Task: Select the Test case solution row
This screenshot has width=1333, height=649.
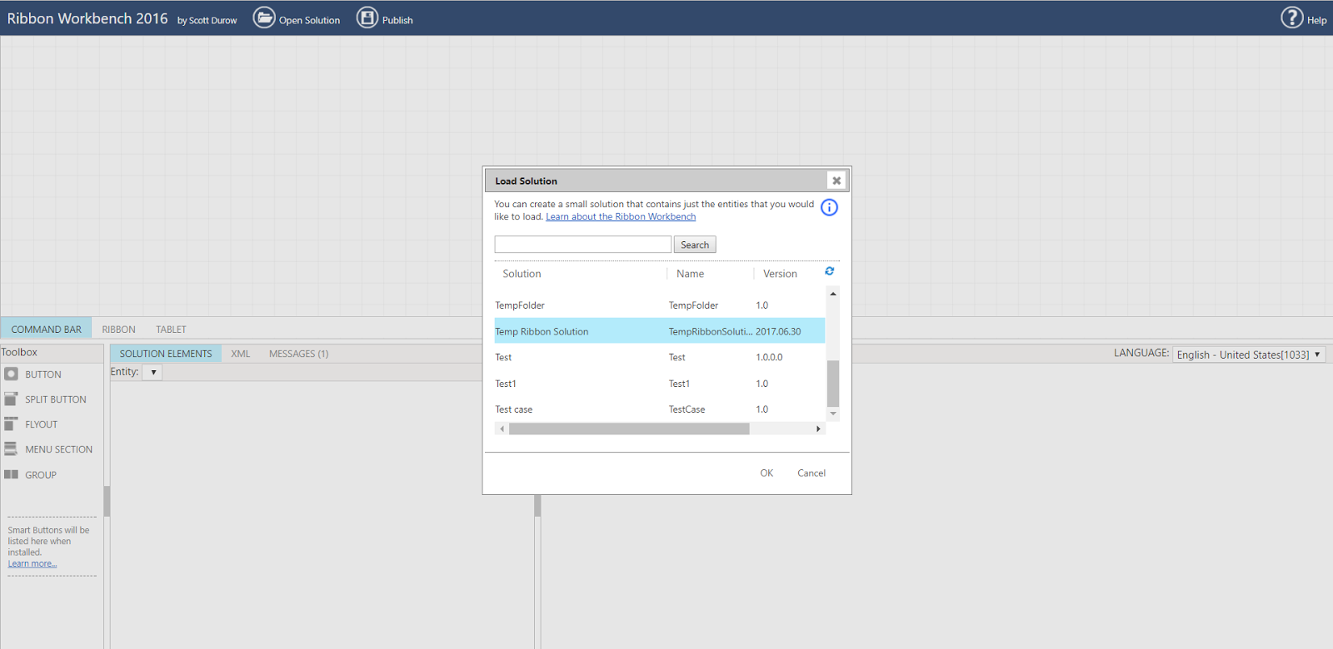Action: (660, 409)
